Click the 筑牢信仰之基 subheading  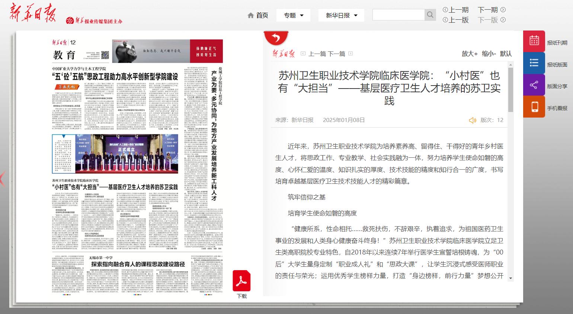[x=307, y=197]
